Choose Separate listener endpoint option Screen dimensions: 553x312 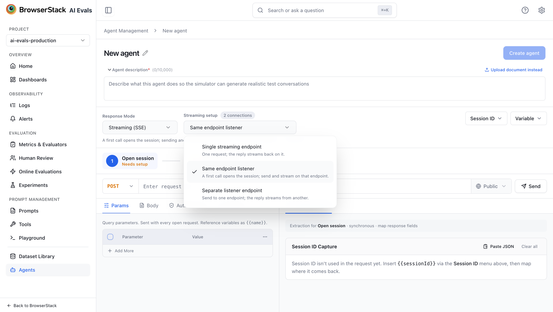[260, 194]
